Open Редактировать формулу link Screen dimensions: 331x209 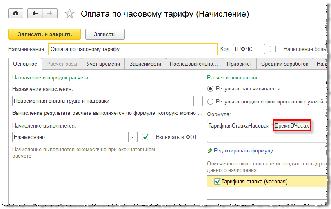pyautogui.click(x=243, y=151)
